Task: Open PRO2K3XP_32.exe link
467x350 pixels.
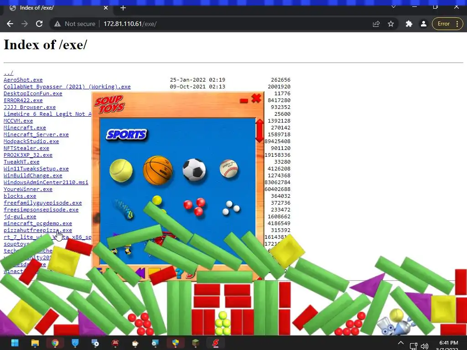Action: point(28,155)
